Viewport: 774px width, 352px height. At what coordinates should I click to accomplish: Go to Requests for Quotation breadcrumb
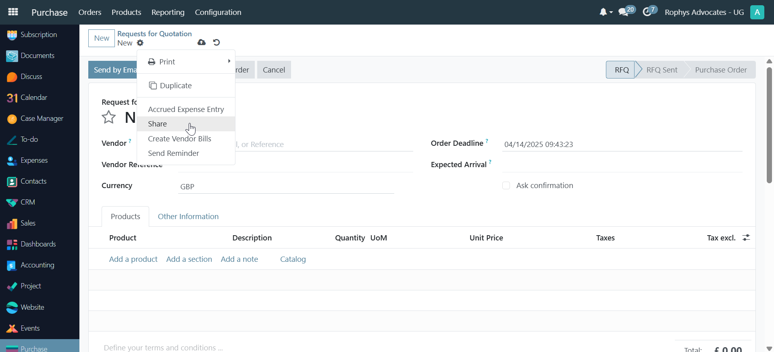(154, 34)
